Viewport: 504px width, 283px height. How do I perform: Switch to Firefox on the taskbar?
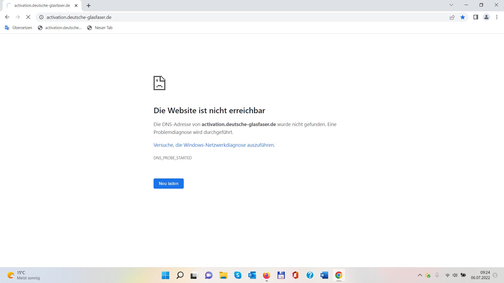pos(266,275)
